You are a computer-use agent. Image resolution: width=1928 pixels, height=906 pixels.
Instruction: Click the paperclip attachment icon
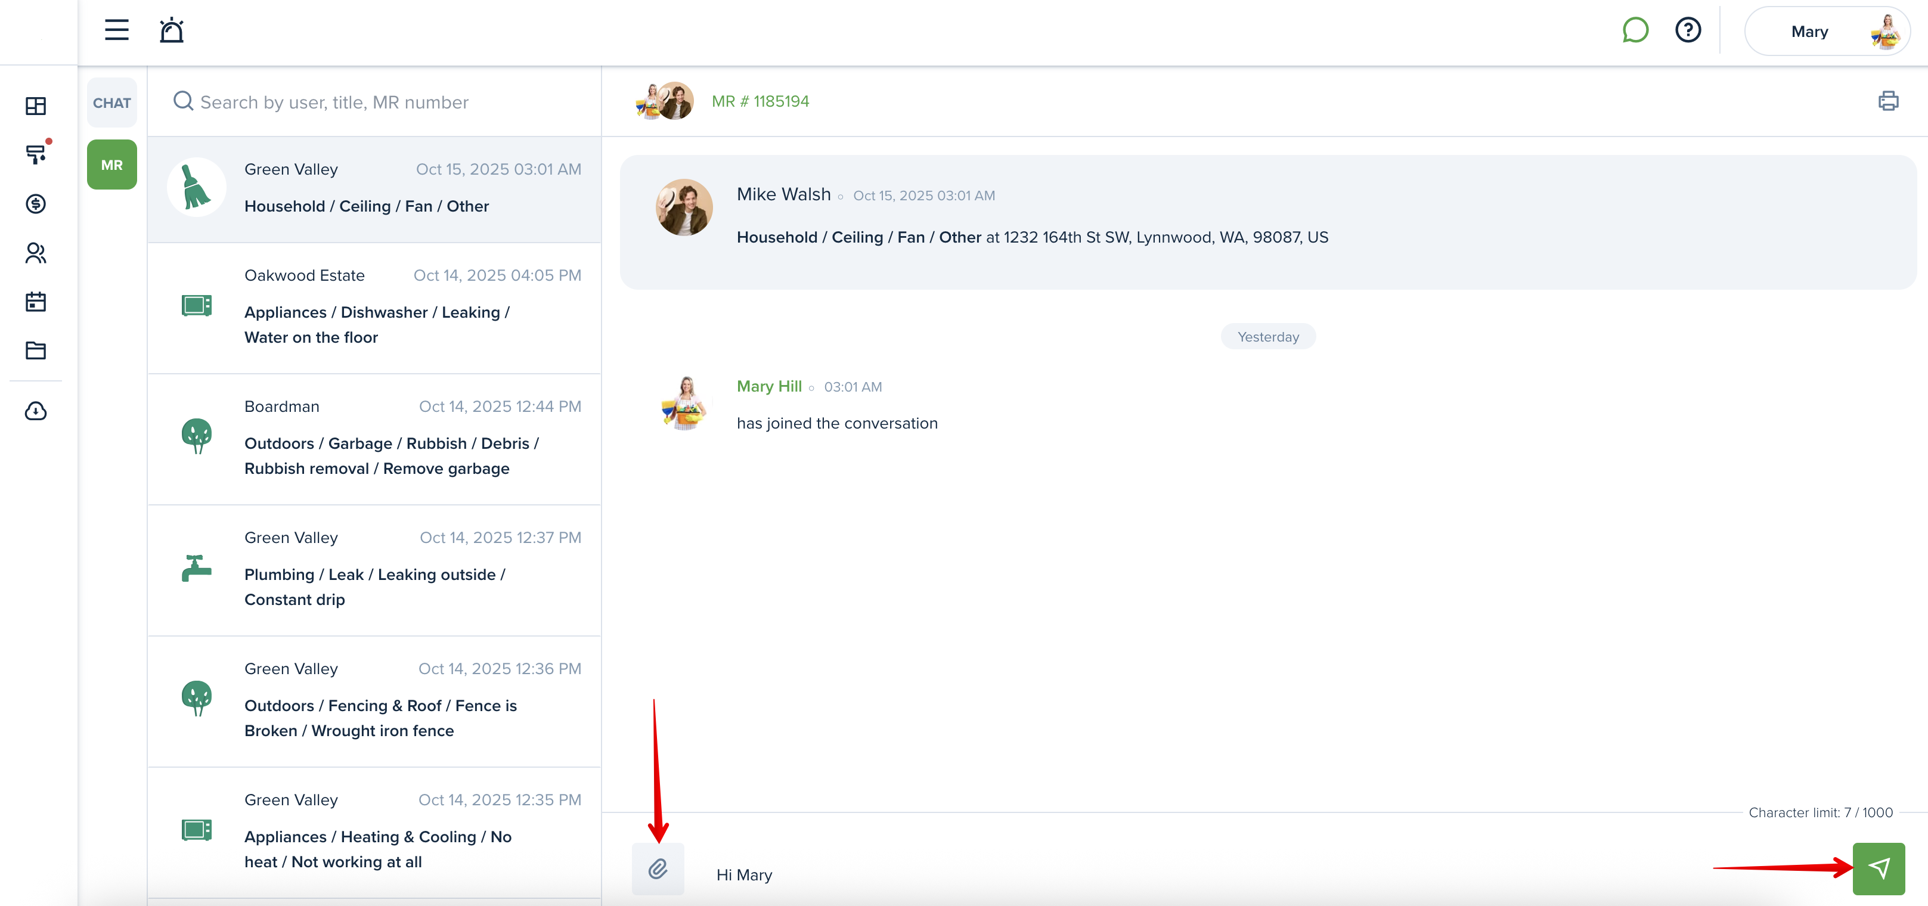[x=657, y=868]
